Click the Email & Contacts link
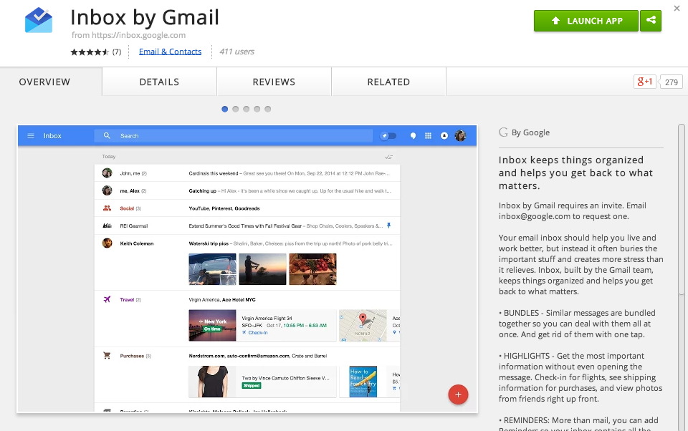The width and height of the screenshot is (688, 431). tap(170, 51)
